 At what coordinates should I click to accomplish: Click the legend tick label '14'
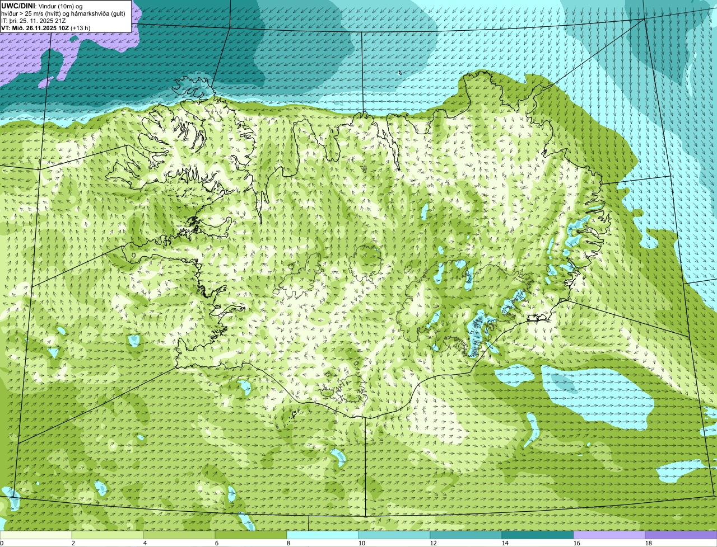[505, 543]
